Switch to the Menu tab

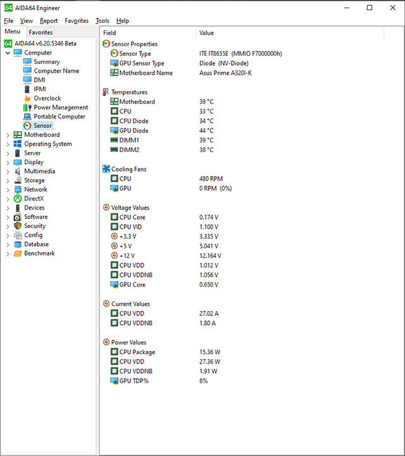[x=13, y=32]
